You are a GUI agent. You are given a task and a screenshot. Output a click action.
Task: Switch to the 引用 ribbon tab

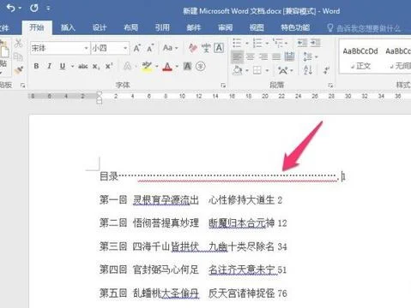[x=162, y=27]
